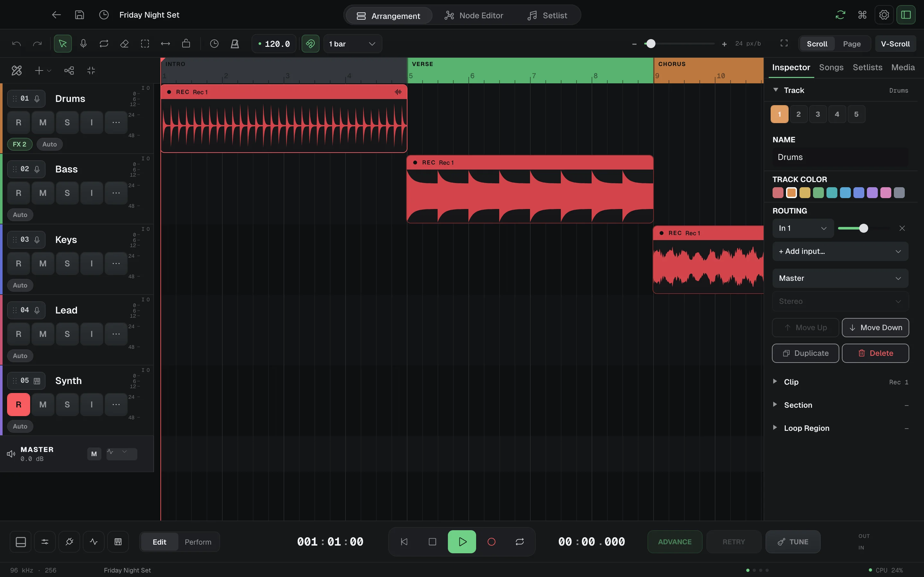This screenshot has height=577, width=924.
Task: Click the Drums name input field
Action: [x=840, y=157]
